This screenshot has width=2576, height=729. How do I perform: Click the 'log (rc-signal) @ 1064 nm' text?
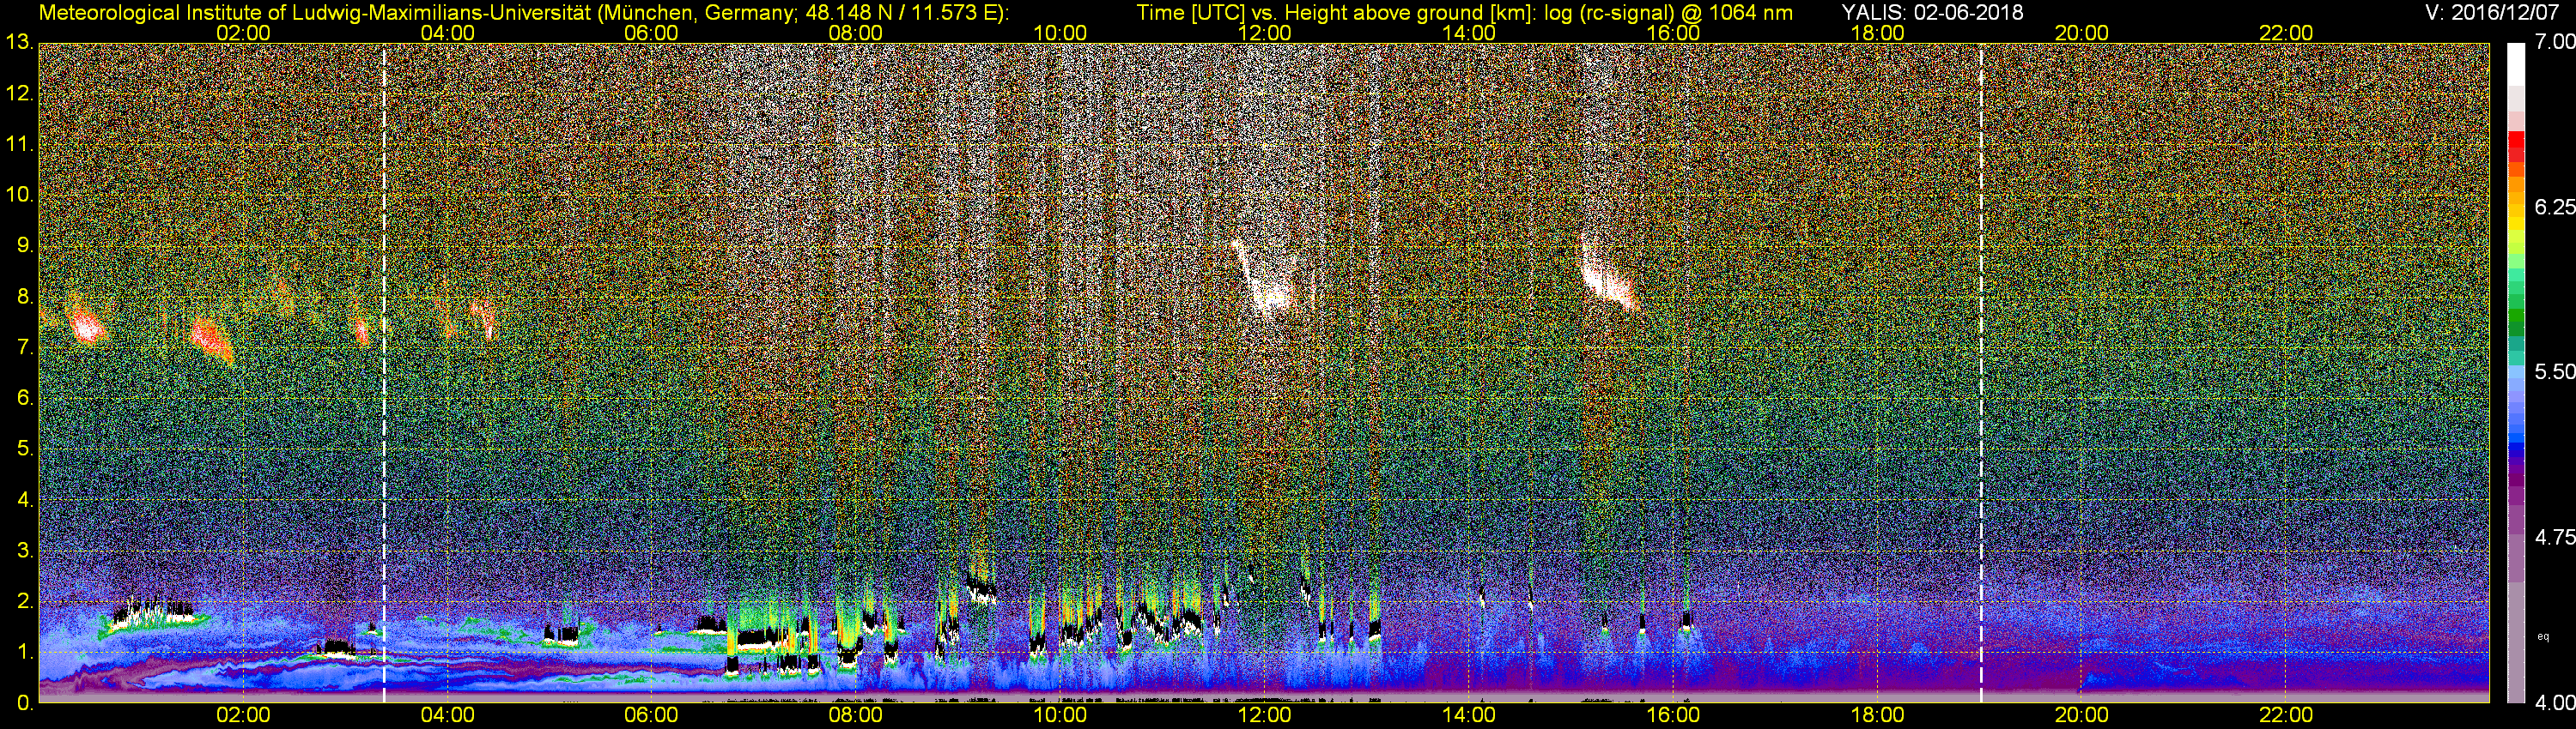tap(1668, 12)
